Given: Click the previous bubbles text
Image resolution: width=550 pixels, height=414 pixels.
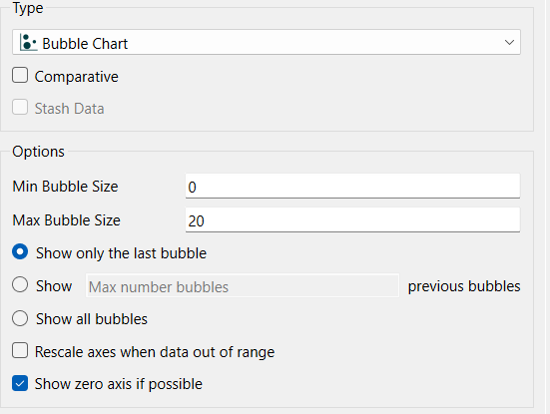Looking at the screenshot, I should [464, 286].
